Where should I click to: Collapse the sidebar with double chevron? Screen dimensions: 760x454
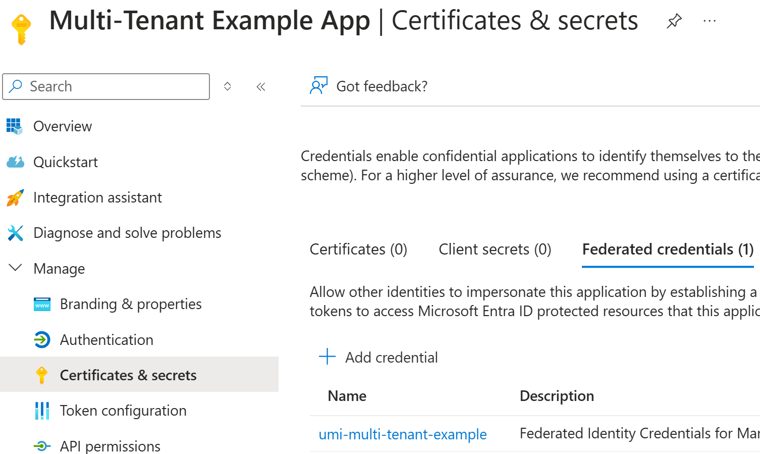click(261, 87)
